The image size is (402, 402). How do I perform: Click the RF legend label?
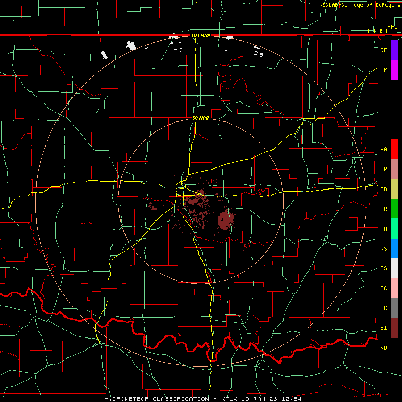(383, 50)
